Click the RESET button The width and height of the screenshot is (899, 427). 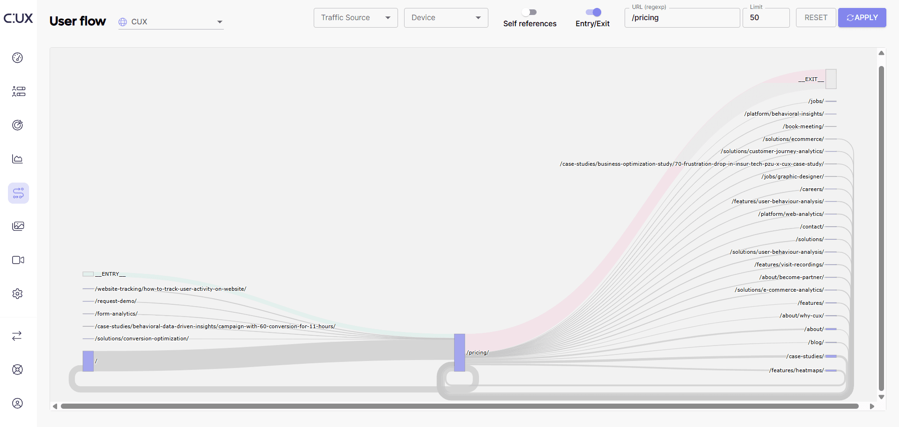tap(816, 18)
